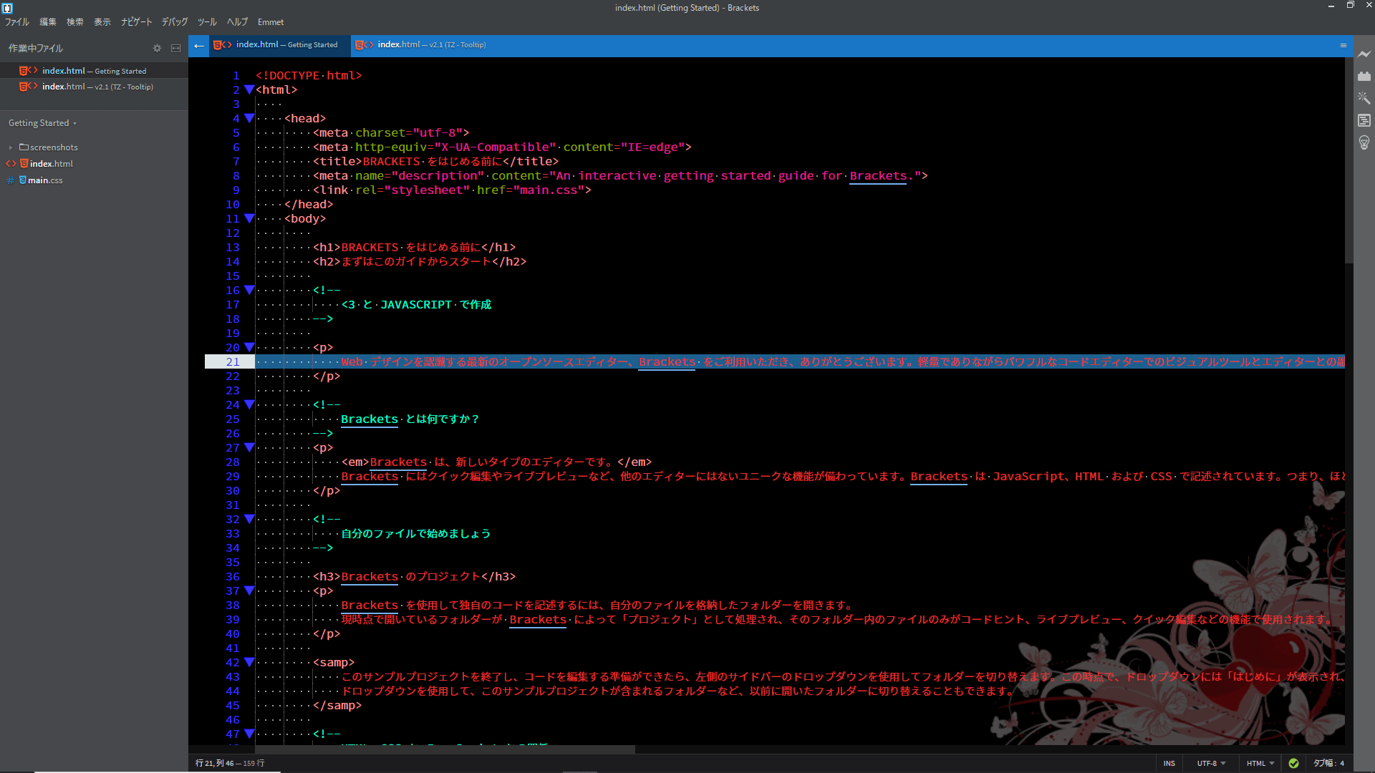Viewport: 1375px width, 773px height.
Task: Open the 編集 menu
Action: 48,22
